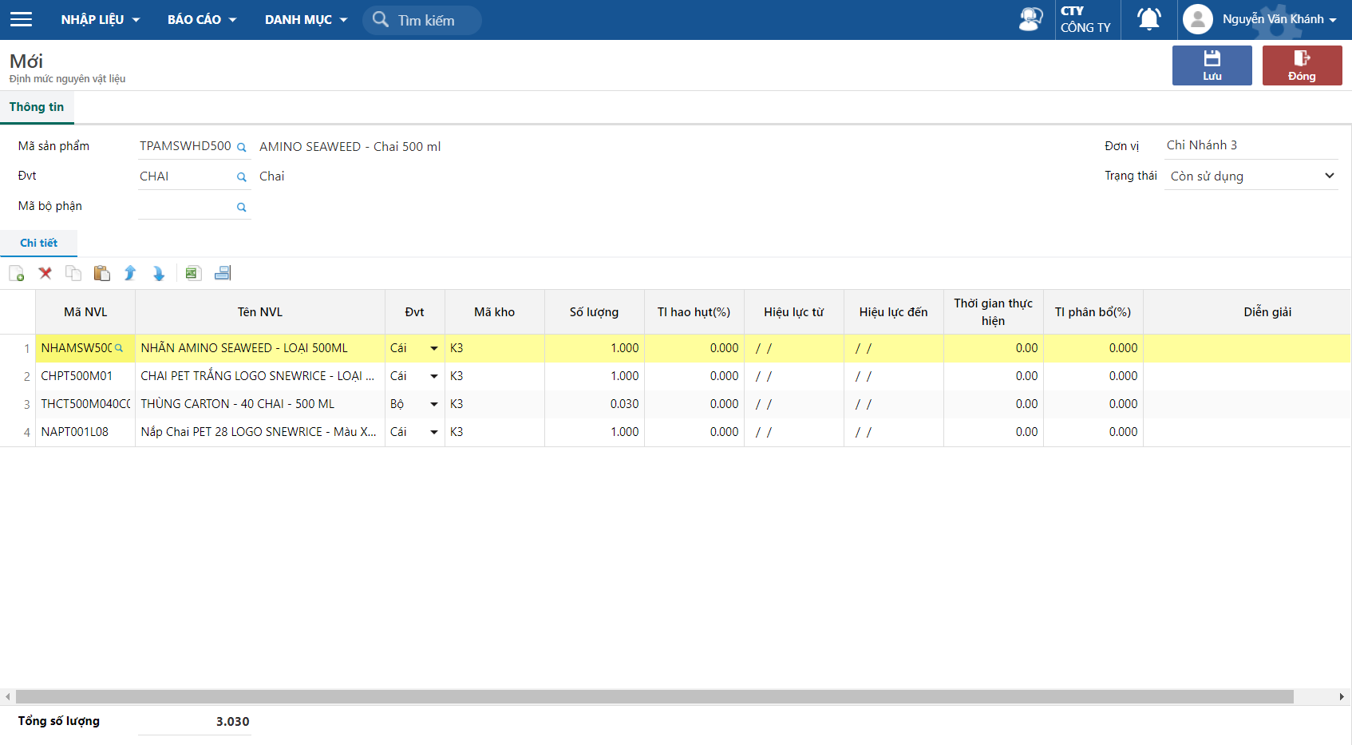This screenshot has height=745, width=1352.
Task: Open the BÁO CÁO menu
Action: point(202,19)
